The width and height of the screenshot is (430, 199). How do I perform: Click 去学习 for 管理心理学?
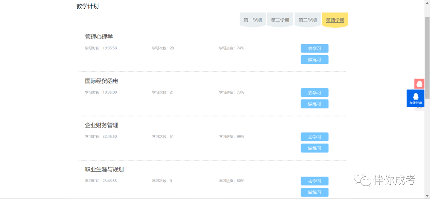click(315, 48)
